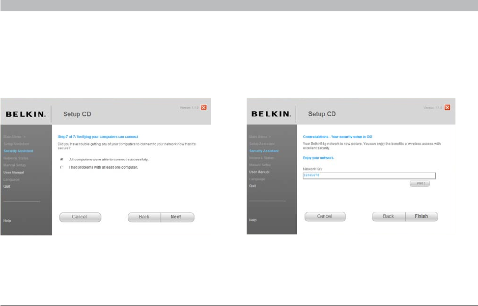This screenshot has height=306, width=478.
Task: Click the Belkin logo in the Step 7 window
Action: coord(26,114)
